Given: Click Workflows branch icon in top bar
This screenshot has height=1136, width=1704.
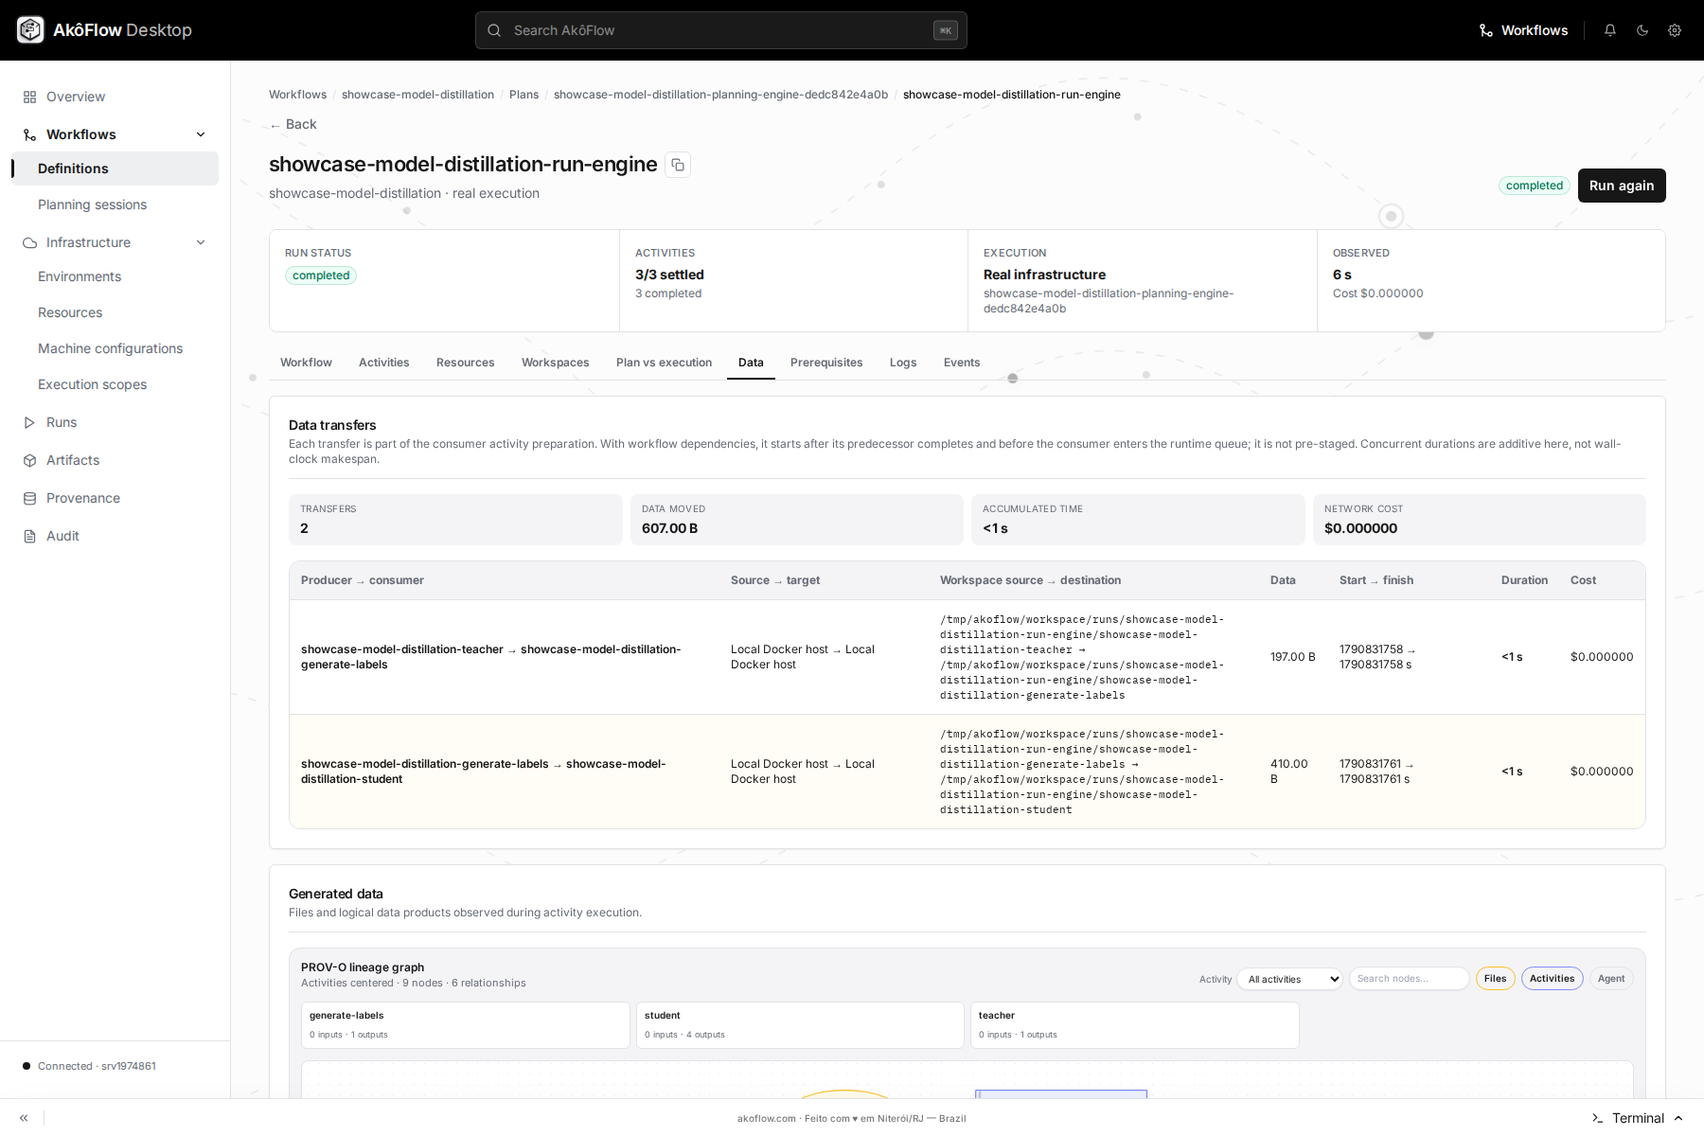Looking at the screenshot, I should (1486, 30).
